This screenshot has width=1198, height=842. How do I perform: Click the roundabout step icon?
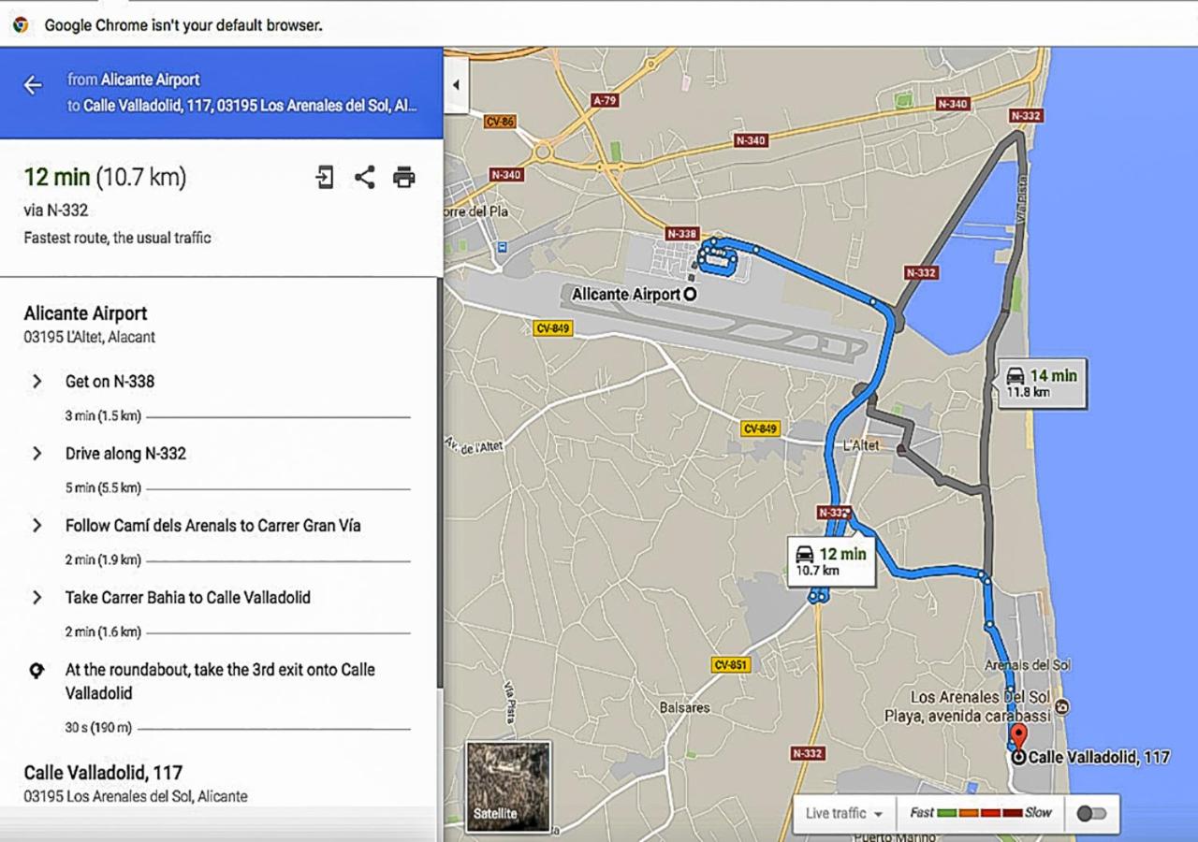pyautogui.click(x=37, y=670)
